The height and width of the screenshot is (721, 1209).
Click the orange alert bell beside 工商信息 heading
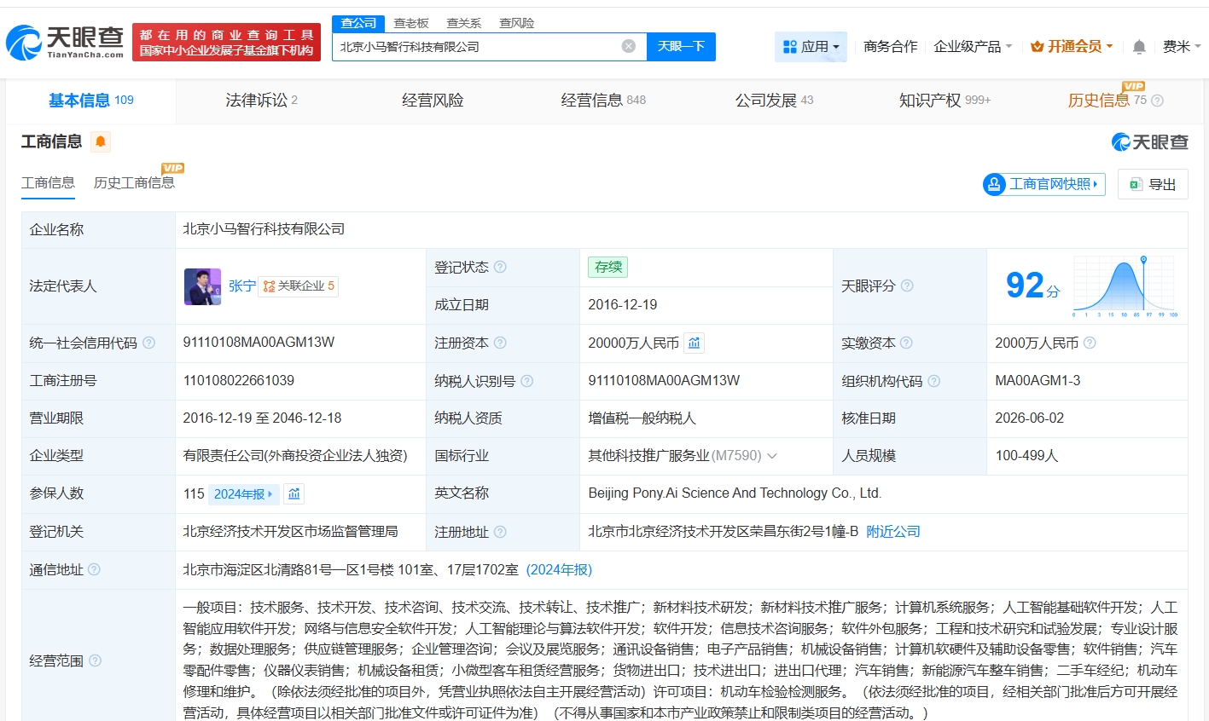coord(101,141)
